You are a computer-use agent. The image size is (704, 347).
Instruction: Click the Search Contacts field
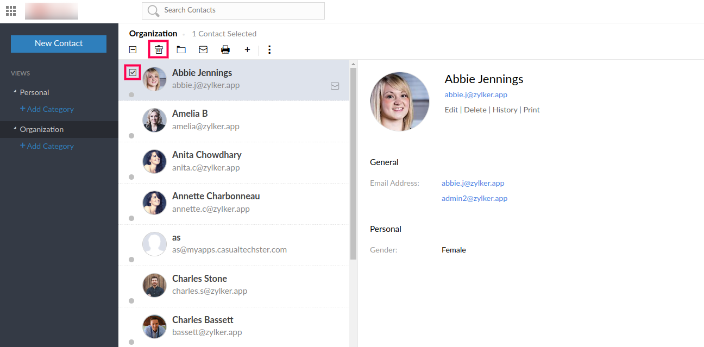239,10
